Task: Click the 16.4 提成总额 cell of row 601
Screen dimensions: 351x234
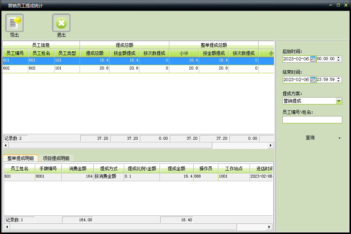Action: pyautogui.click(x=95, y=60)
